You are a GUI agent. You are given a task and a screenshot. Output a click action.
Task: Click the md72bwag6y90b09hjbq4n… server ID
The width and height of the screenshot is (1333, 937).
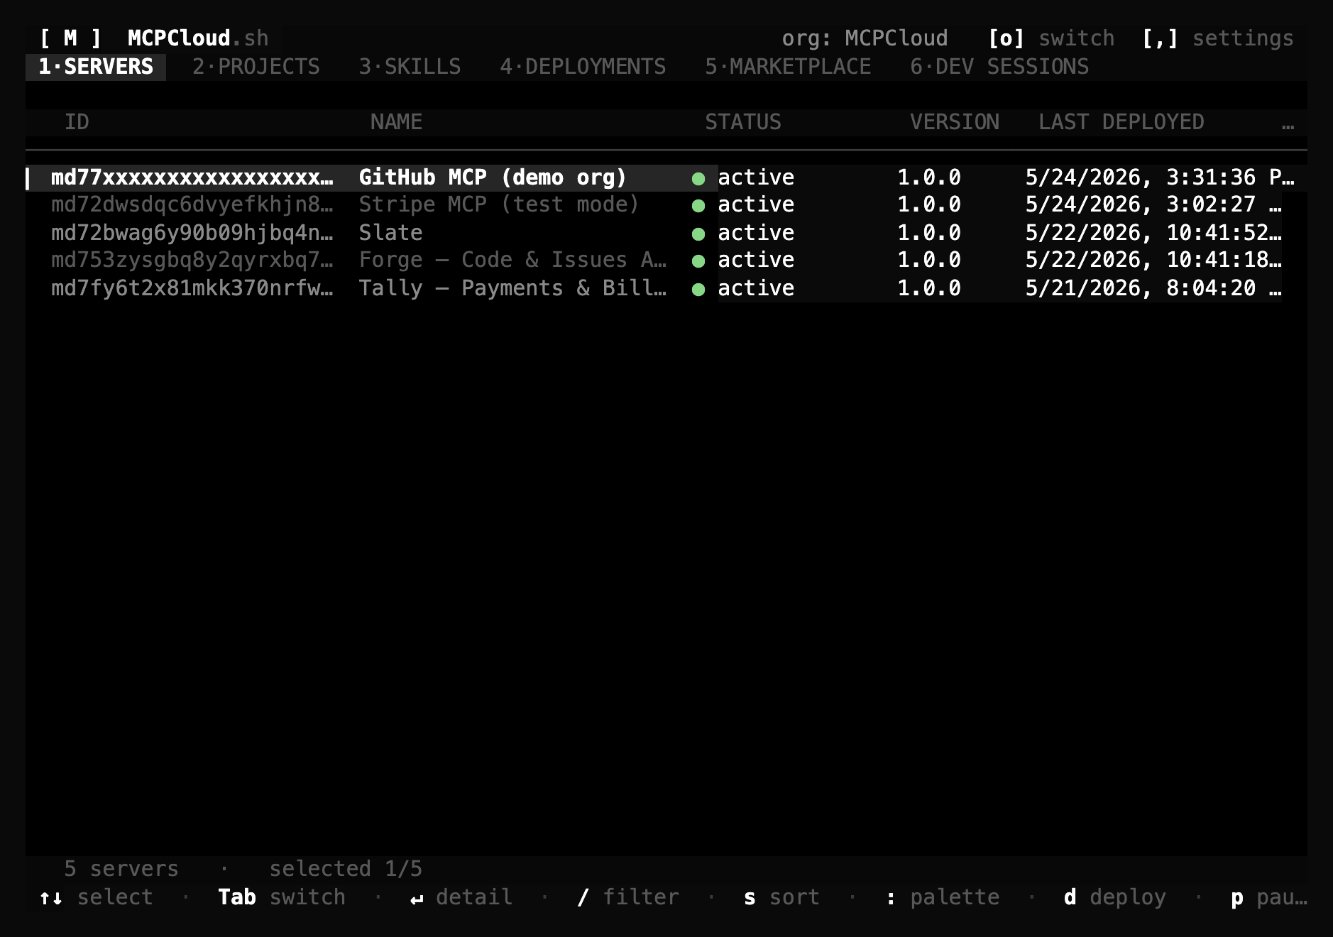[192, 233]
